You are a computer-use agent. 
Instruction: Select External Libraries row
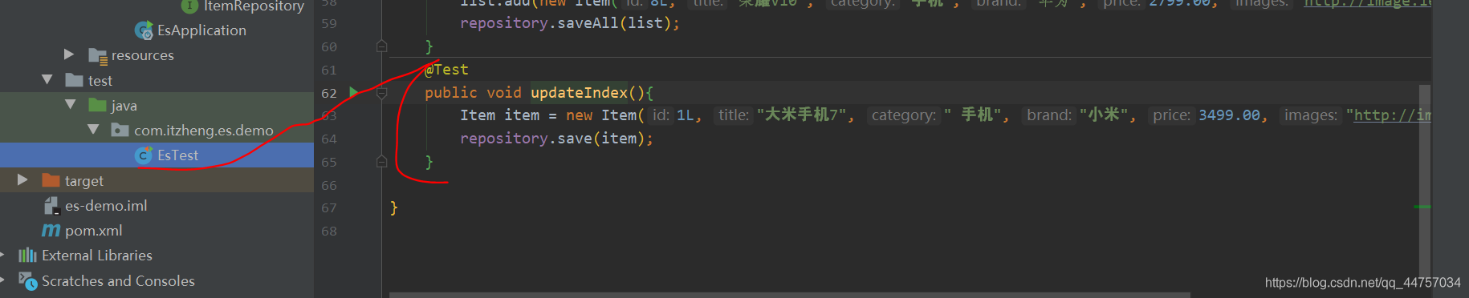click(157, 256)
